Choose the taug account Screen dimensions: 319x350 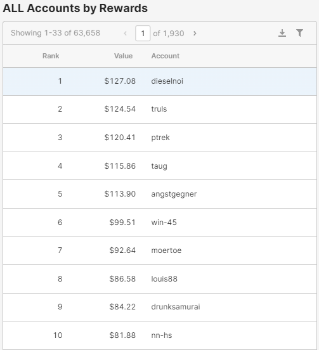click(x=159, y=166)
